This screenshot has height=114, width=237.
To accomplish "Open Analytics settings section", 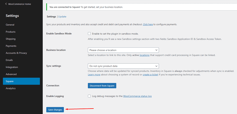I will coord(11,88).
